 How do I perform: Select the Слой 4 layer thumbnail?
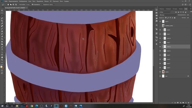click(x=165, y=67)
